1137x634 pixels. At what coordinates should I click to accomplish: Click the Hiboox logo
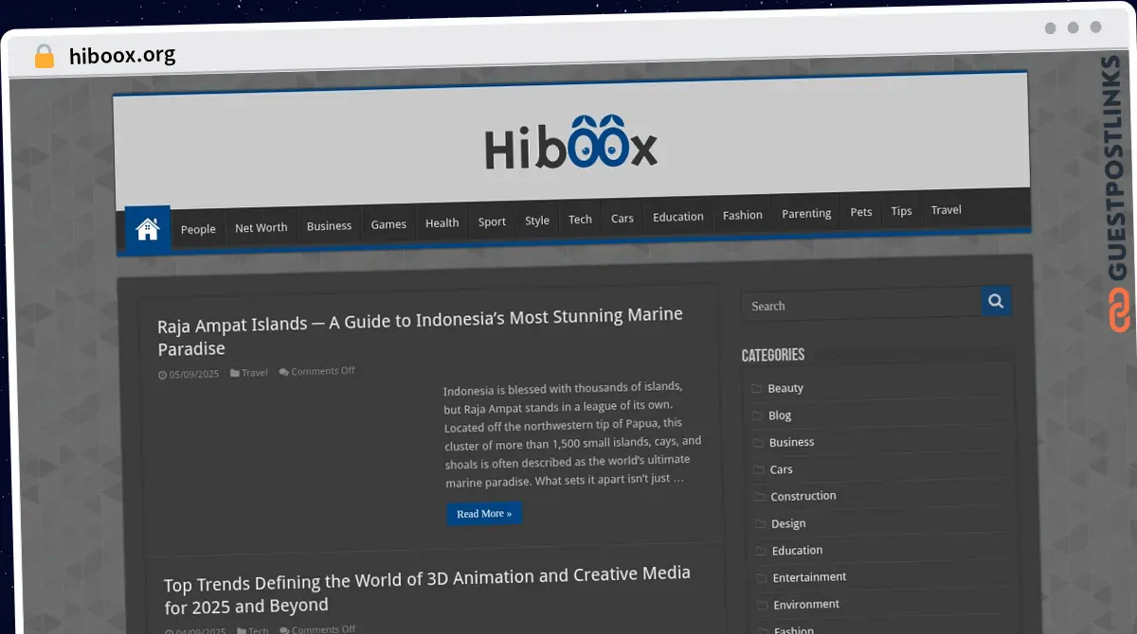(x=570, y=146)
